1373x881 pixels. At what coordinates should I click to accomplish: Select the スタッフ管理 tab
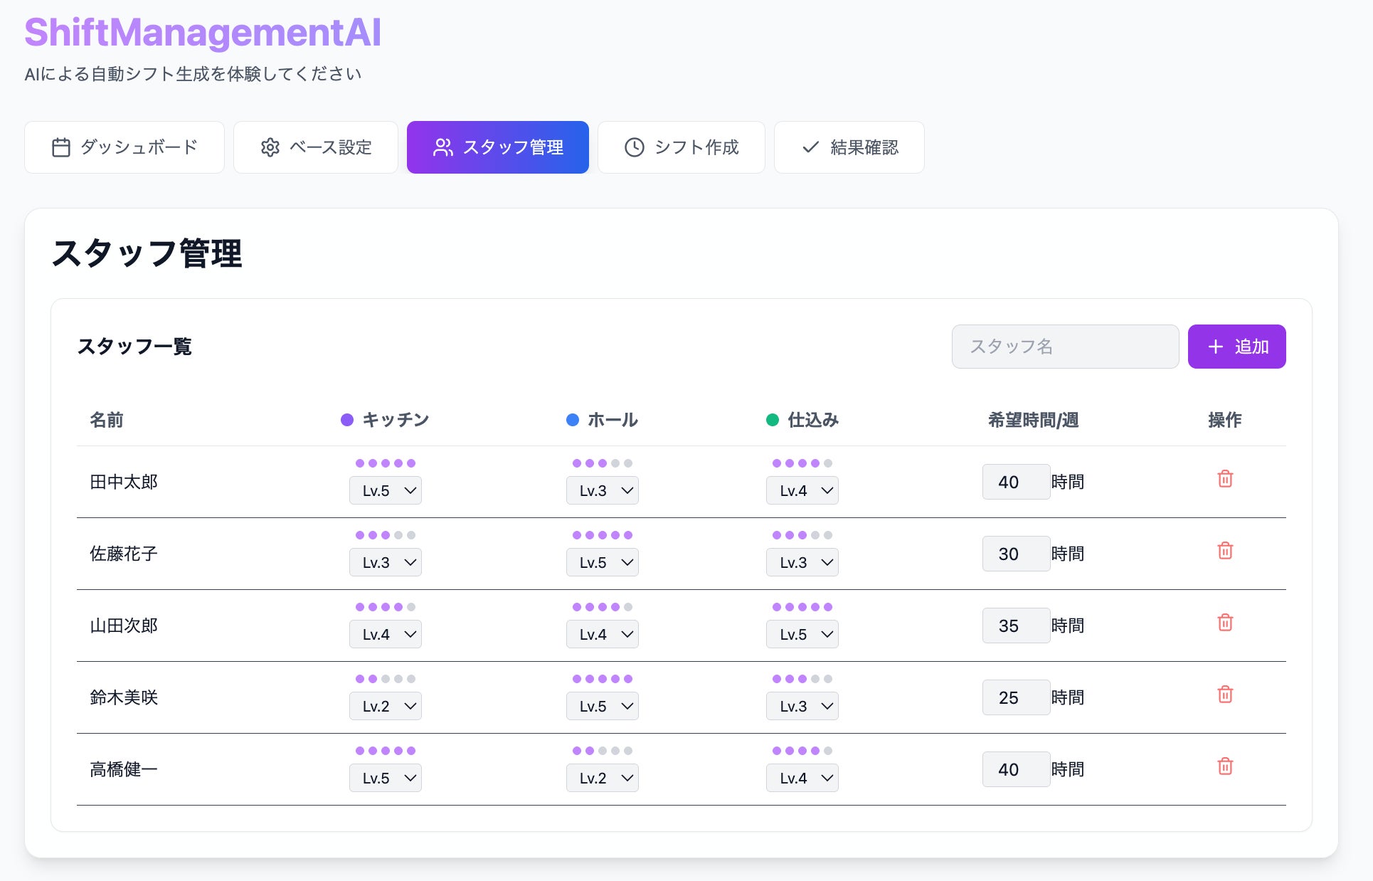pyautogui.click(x=497, y=147)
